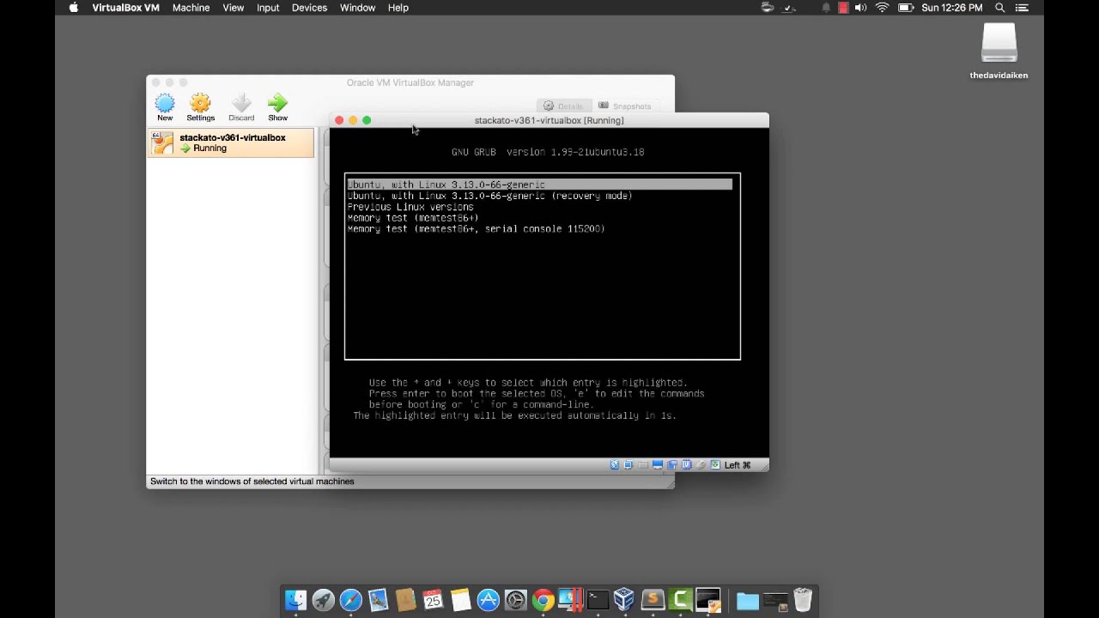Click the shared folders icon in VM status bar
Viewport: 1099px width, 618px height.
(643, 464)
